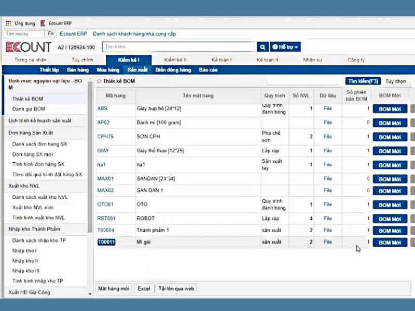Switch to the Kế toán I tab
This screenshot has width=415, height=311.
click(x=222, y=60)
